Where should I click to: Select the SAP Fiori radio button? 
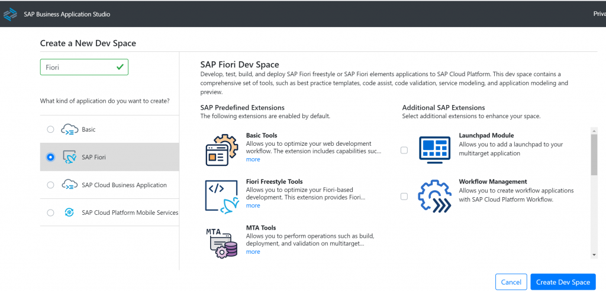click(x=50, y=157)
